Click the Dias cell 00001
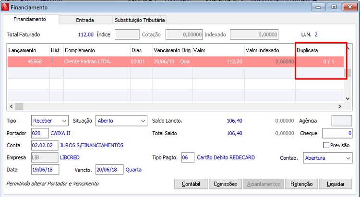This screenshot has height=197, width=360. pyautogui.click(x=142, y=62)
